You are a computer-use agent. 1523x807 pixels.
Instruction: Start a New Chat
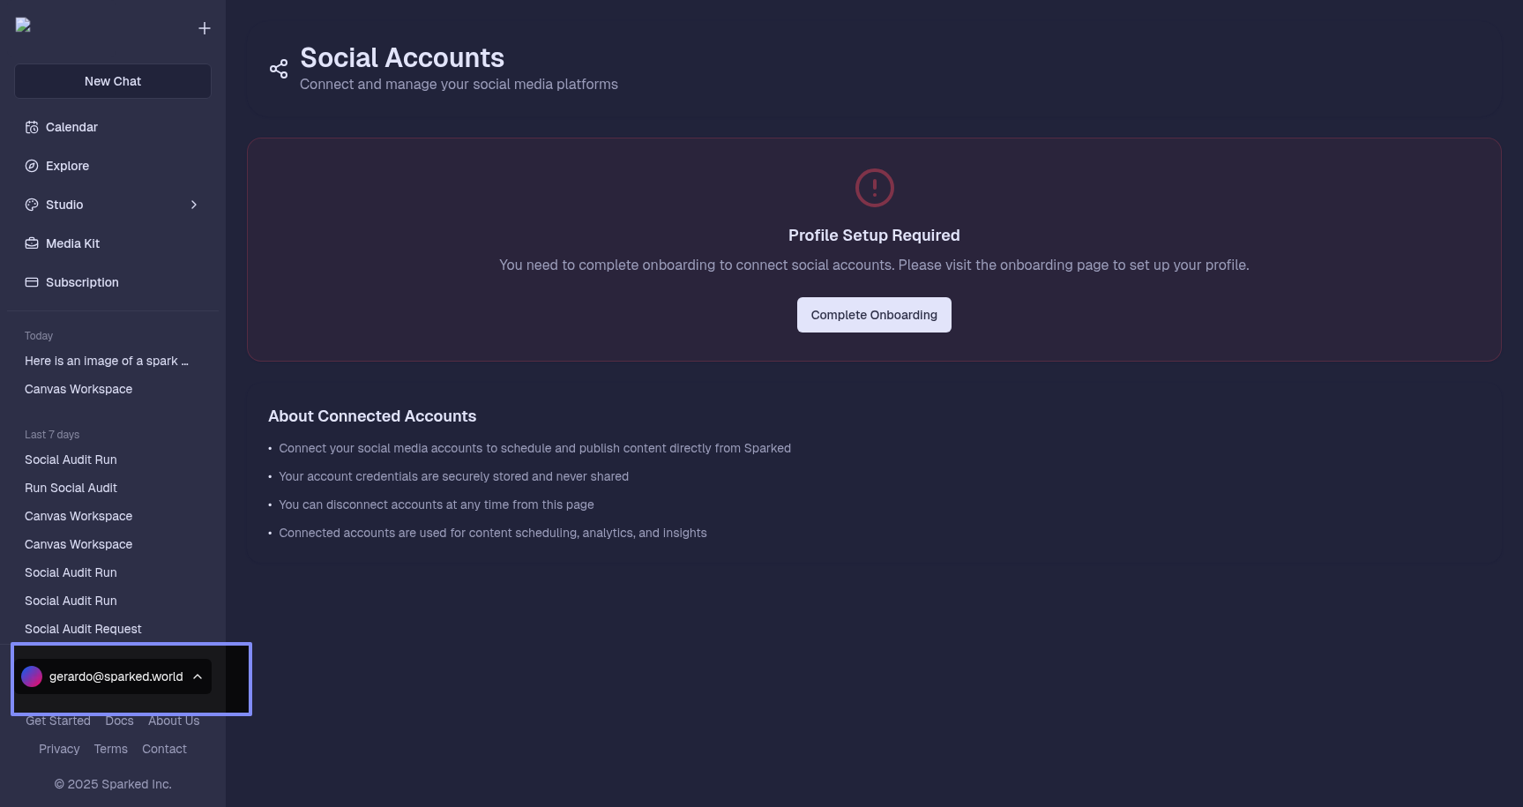(113, 81)
